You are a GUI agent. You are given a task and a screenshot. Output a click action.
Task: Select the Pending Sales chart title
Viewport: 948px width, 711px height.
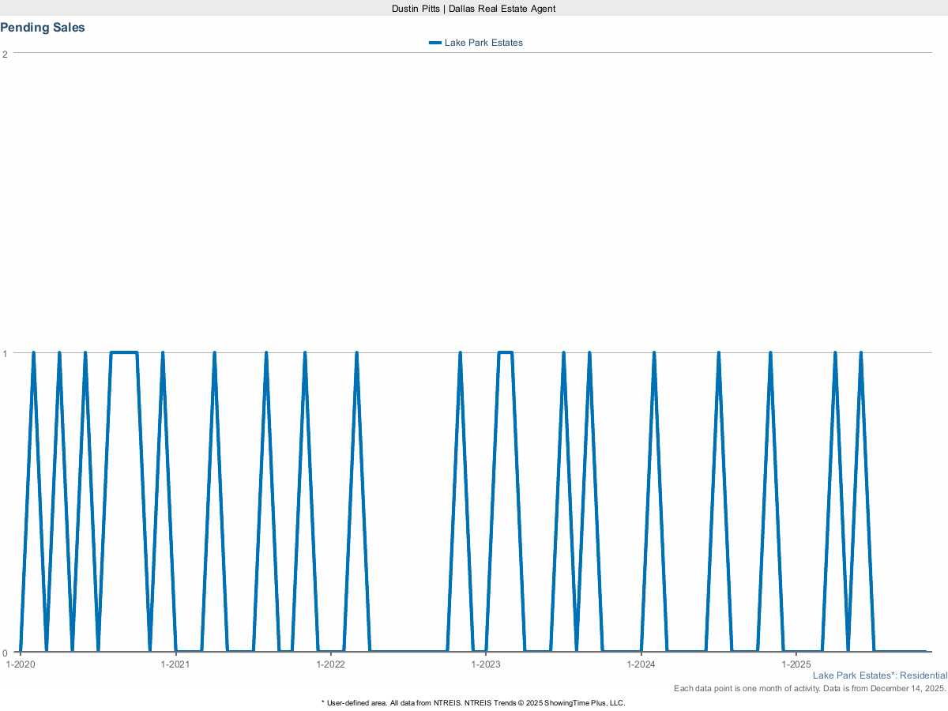43,28
